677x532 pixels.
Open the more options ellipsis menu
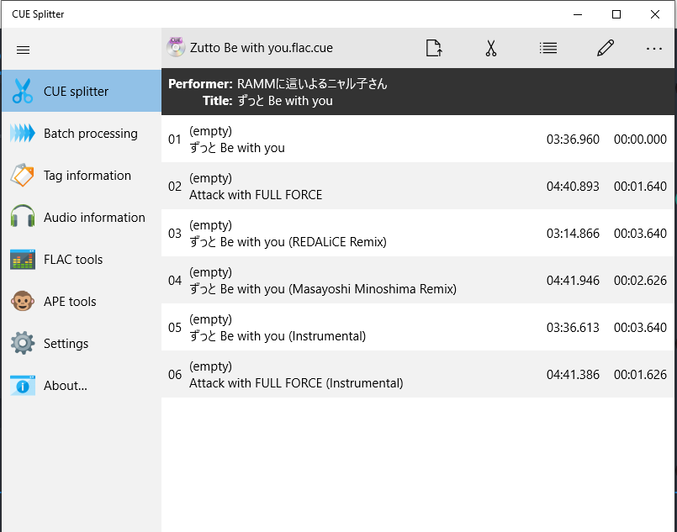coord(654,48)
